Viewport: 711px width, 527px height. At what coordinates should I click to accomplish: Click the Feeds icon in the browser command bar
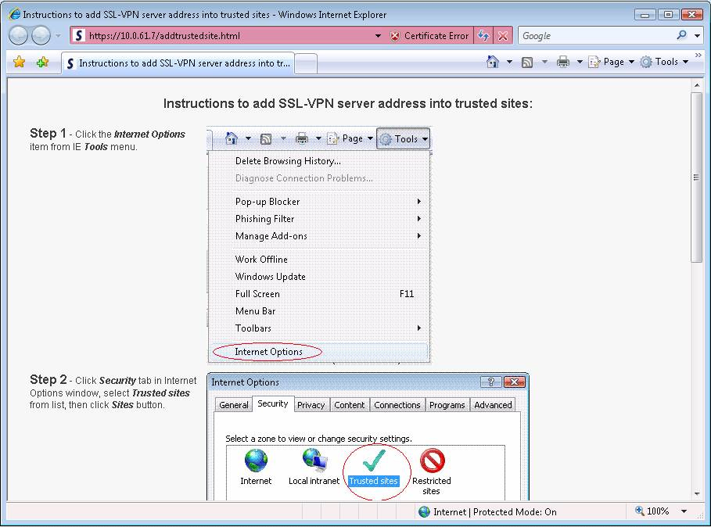pyautogui.click(x=527, y=63)
